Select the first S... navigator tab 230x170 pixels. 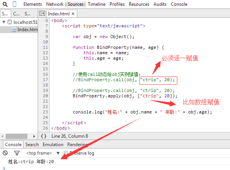point(5,14)
